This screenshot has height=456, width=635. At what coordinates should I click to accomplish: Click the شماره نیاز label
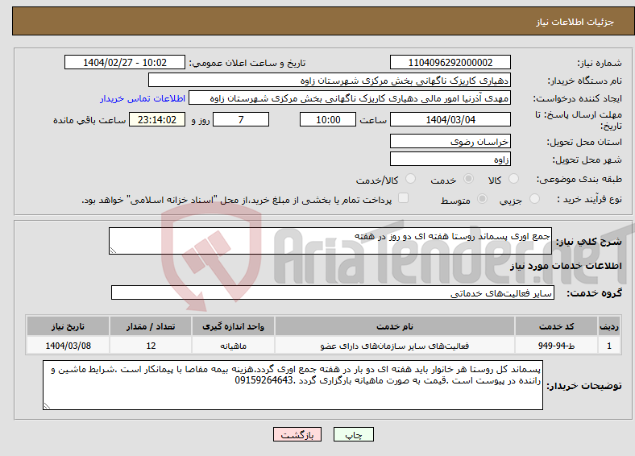pyautogui.click(x=599, y=63)
